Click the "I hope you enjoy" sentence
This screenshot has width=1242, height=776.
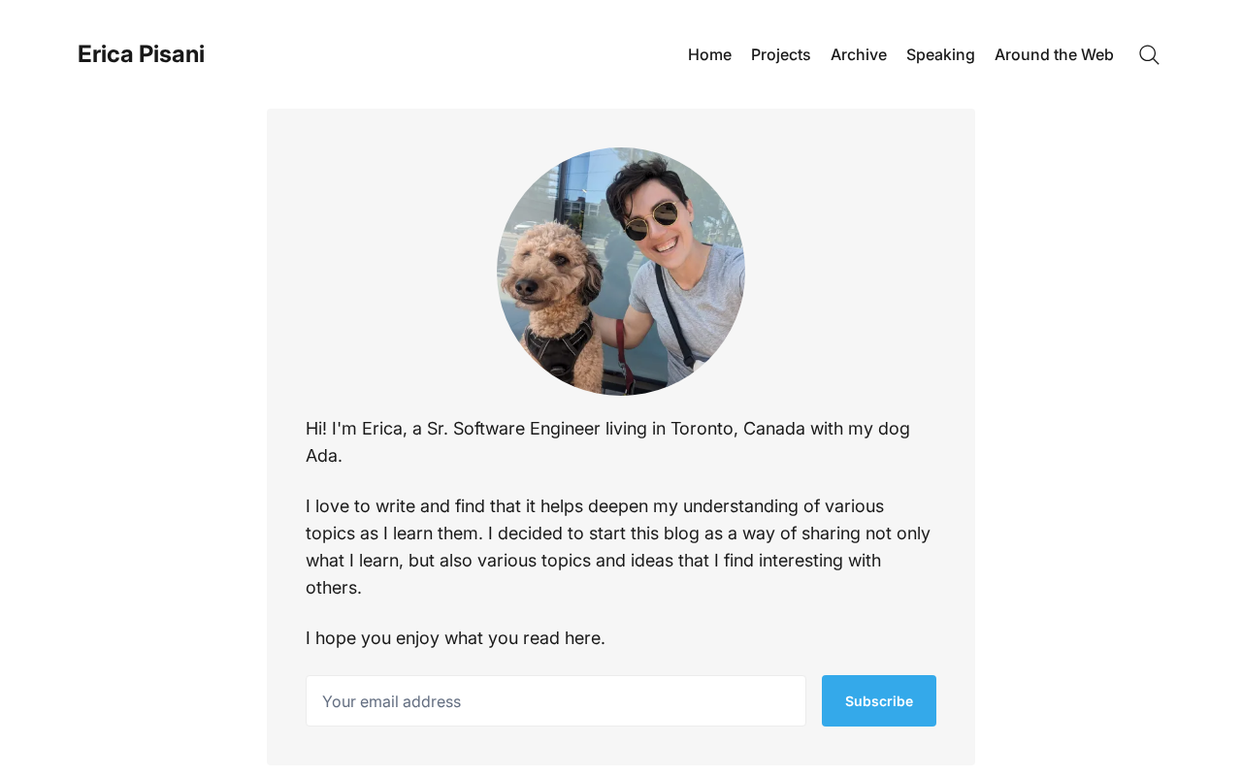(x=455, y=638)
